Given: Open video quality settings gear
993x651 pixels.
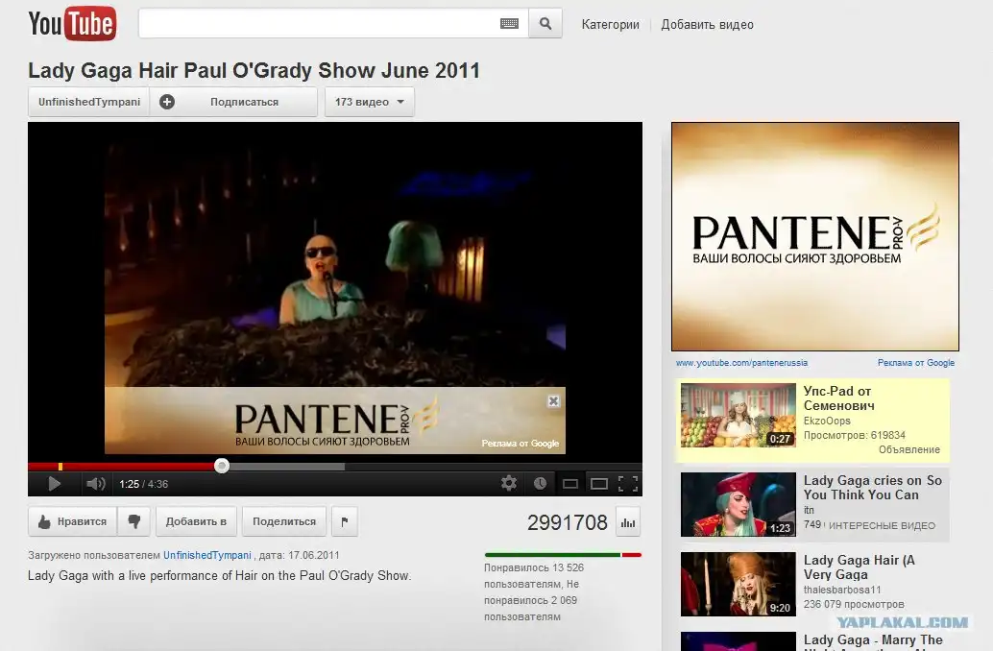Looking at the screenshot, I should click(509, 484).
